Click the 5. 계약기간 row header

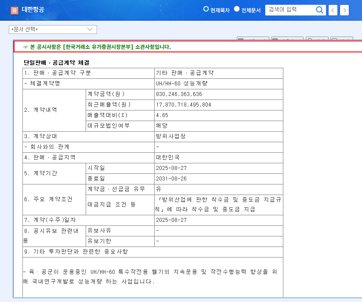[x=40, y=173]
